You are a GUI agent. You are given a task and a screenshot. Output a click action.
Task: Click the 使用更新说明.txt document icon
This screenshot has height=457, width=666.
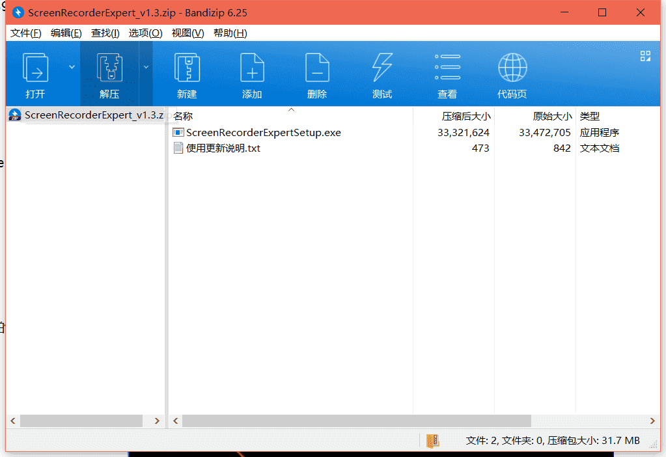178,148
